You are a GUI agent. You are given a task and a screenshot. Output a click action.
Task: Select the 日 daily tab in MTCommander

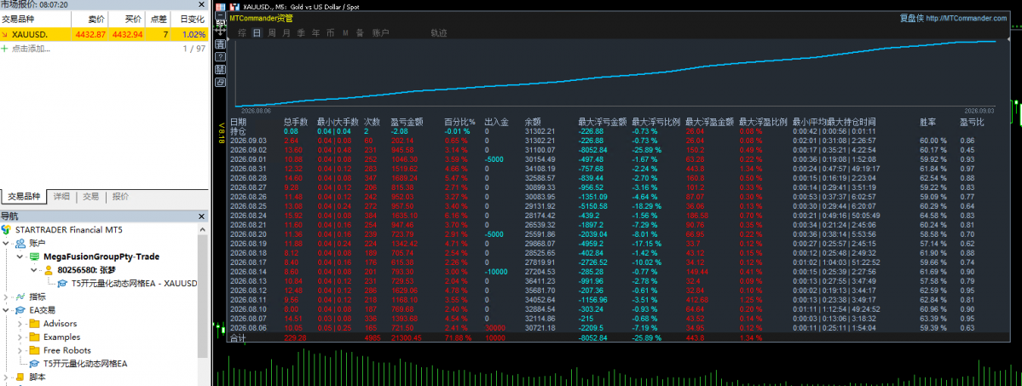[x=257, y=32]
